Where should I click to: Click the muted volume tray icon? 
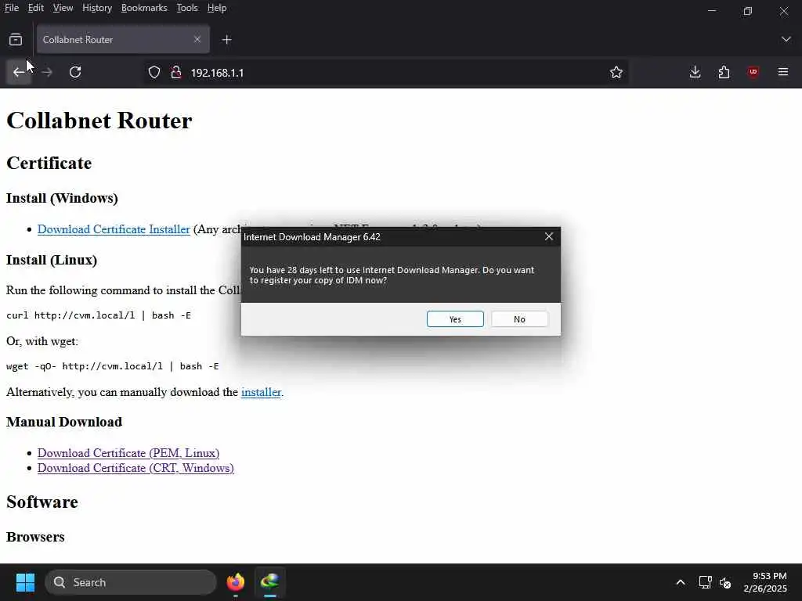pos(725,582)
